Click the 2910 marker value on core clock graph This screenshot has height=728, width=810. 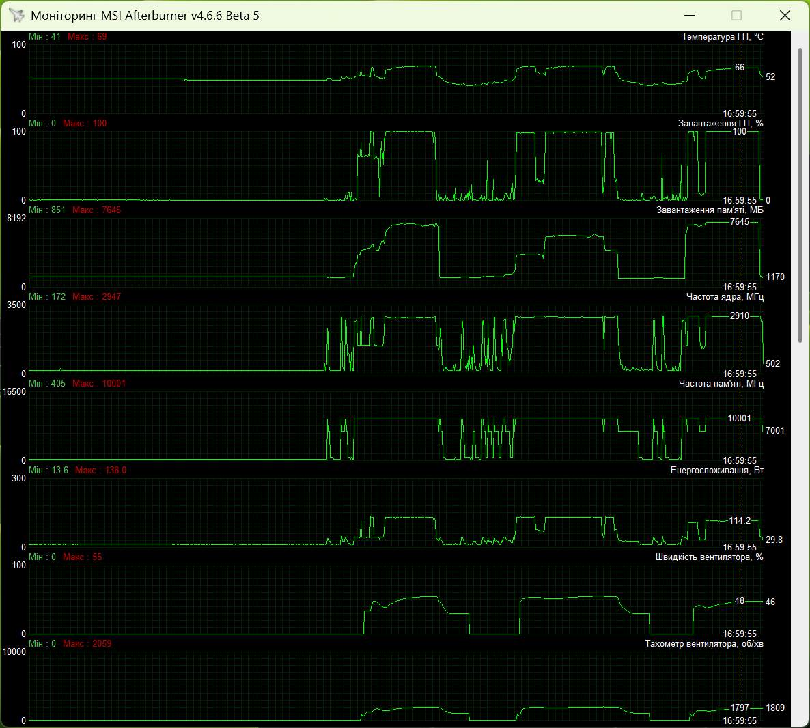(739, 316)
